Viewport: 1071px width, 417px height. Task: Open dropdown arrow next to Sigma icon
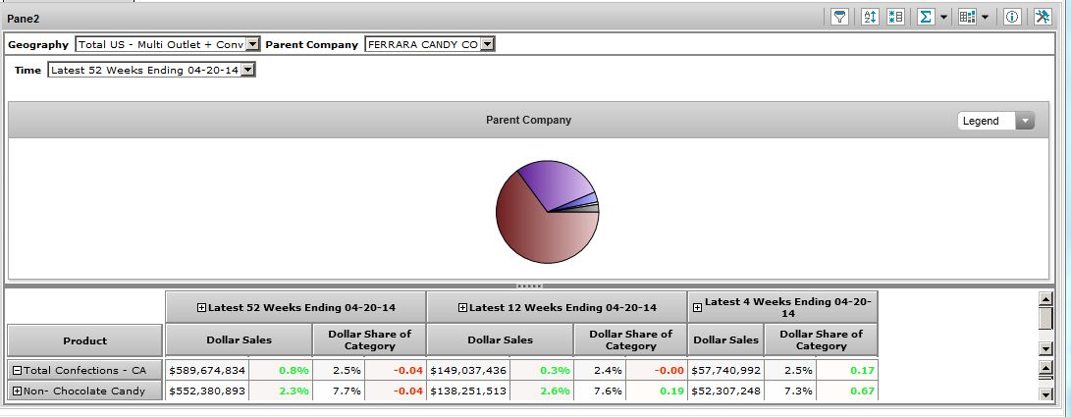click(x=944, y=17)
